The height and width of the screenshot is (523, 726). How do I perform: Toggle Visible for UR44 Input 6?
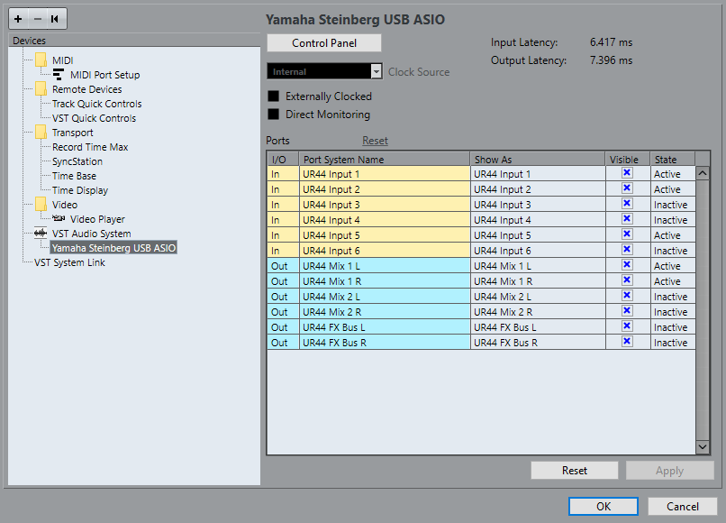click(627, 250)
